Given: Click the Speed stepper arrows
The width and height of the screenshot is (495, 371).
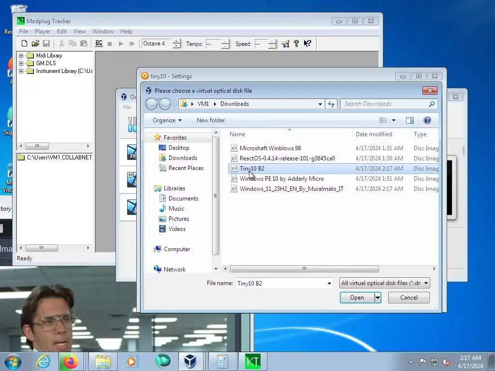Looking at the screenshot, I should tap(272, 43).
